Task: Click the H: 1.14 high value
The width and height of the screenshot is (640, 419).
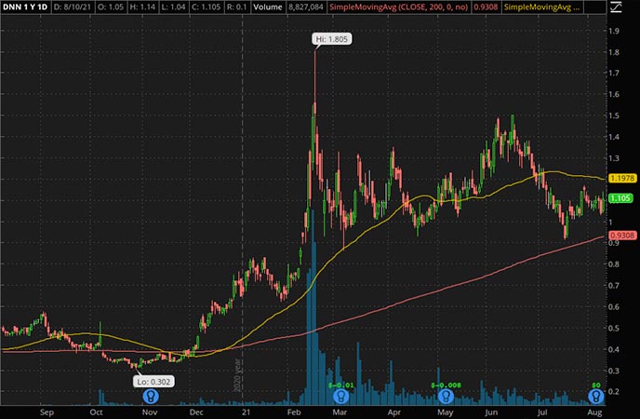Action: pyautogui.click(x=141, y=7)
